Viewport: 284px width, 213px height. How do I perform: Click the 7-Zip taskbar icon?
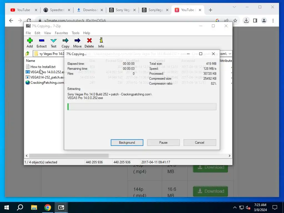click(61, 207)
